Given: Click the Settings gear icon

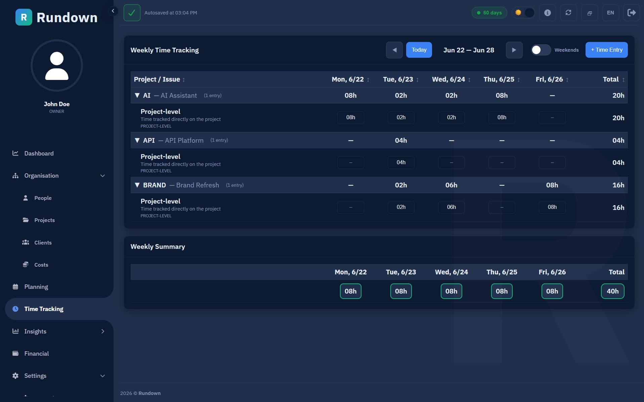Looking at the screenshot, I should coord(15,375).
